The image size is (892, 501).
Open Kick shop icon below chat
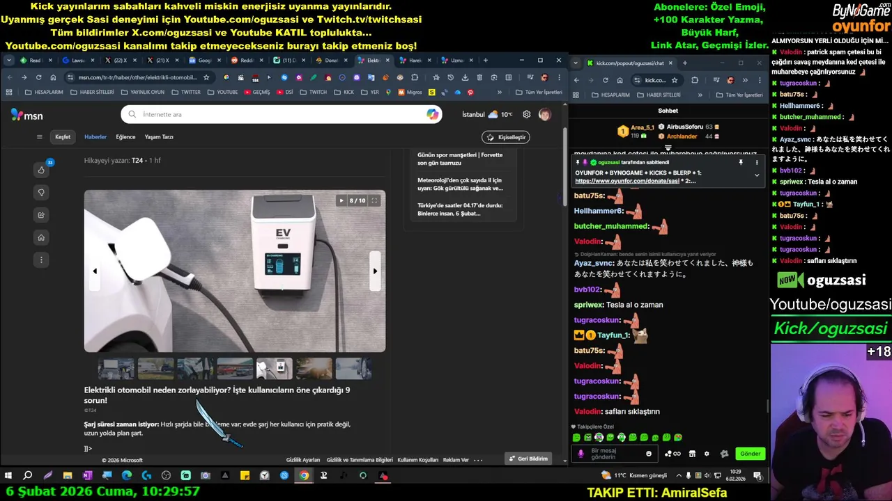[692, 454]
